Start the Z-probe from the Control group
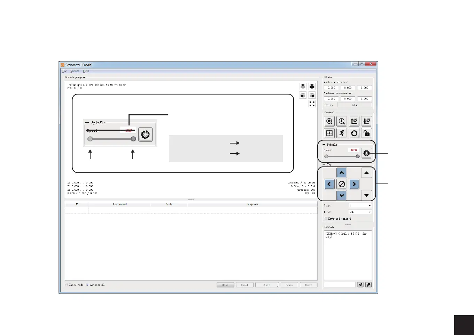This screenshot has height=335, width=474. click(342, 121)
